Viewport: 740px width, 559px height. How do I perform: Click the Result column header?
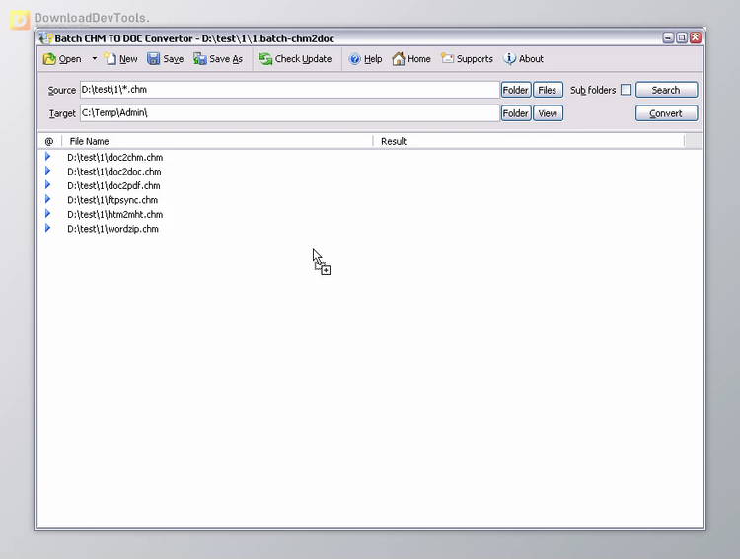(529, 141)
